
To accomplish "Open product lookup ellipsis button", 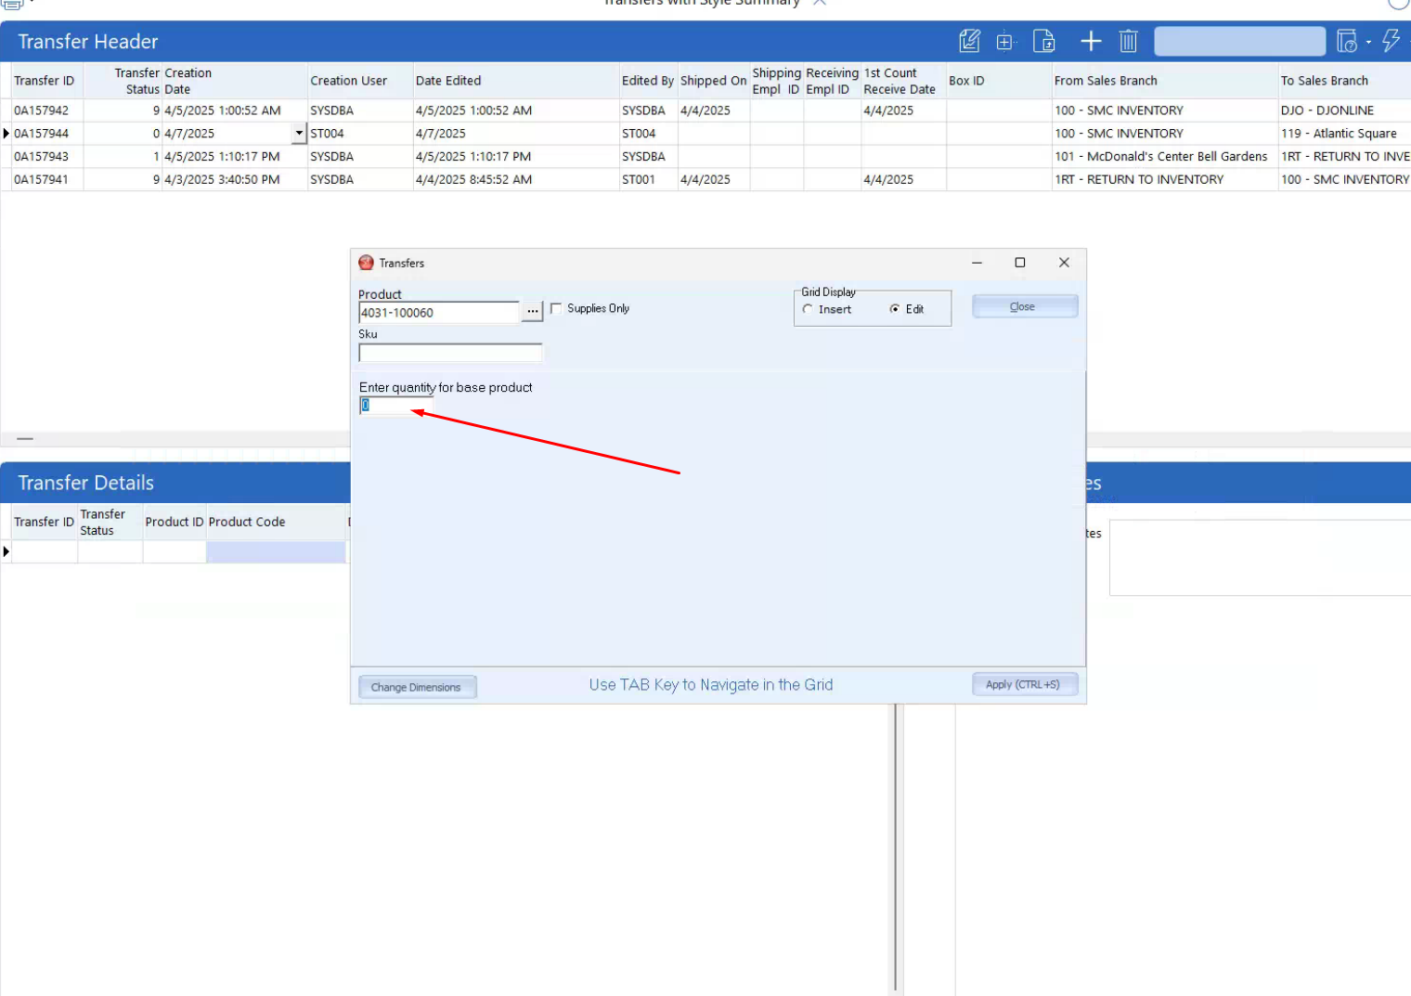I will [532, 311].
